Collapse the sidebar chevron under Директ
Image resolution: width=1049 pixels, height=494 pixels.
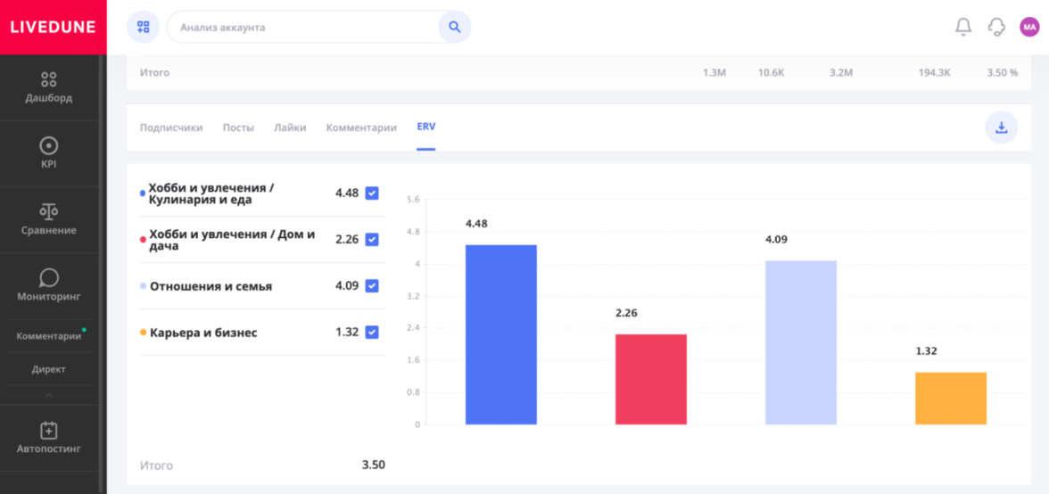click(49, 395)
